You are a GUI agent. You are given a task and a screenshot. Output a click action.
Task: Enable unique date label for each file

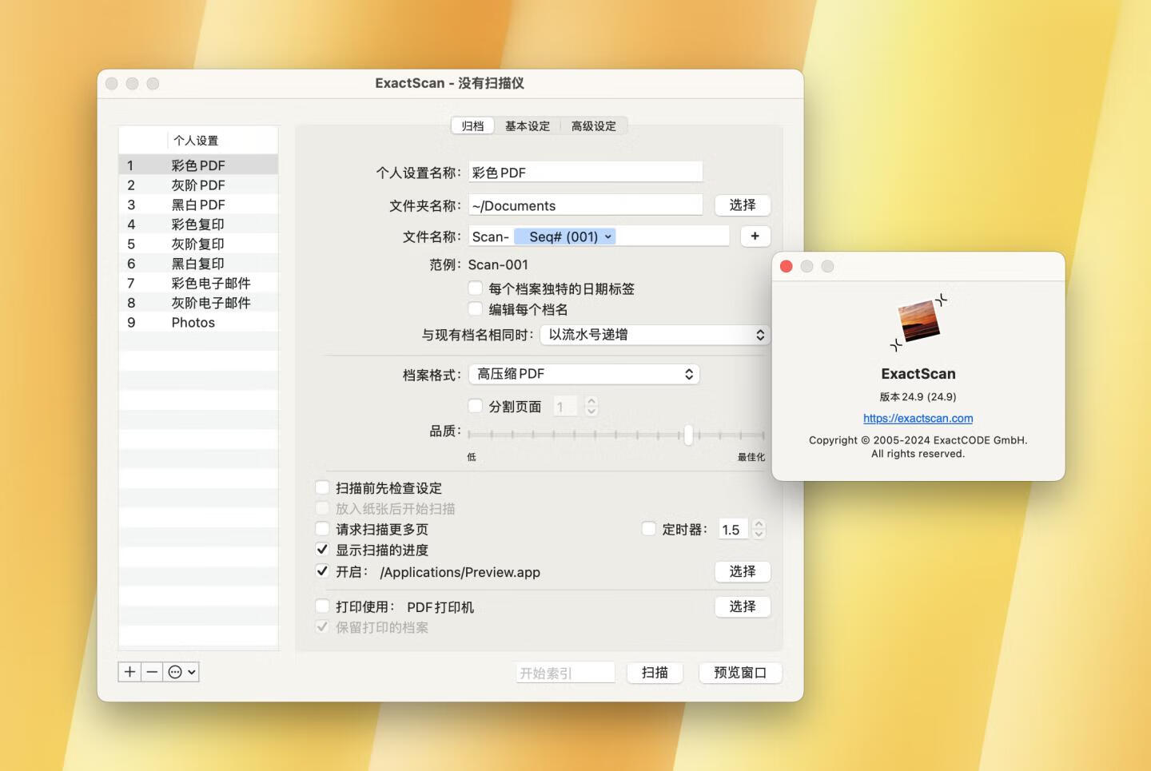point(476,288)
